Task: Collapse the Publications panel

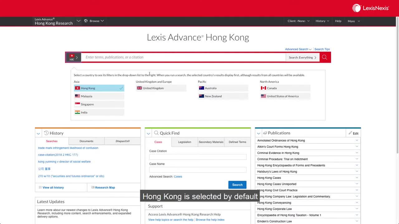Action: [x=258, y=133]
